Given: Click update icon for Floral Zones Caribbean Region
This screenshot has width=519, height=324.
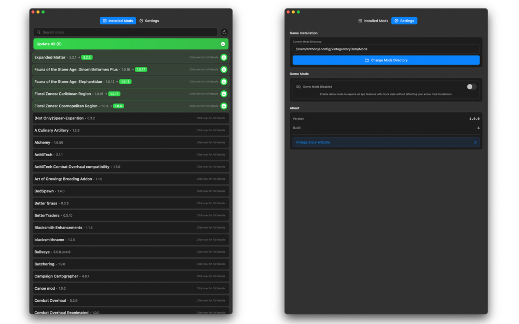Looking at the screenshot, I should point(224,94).
